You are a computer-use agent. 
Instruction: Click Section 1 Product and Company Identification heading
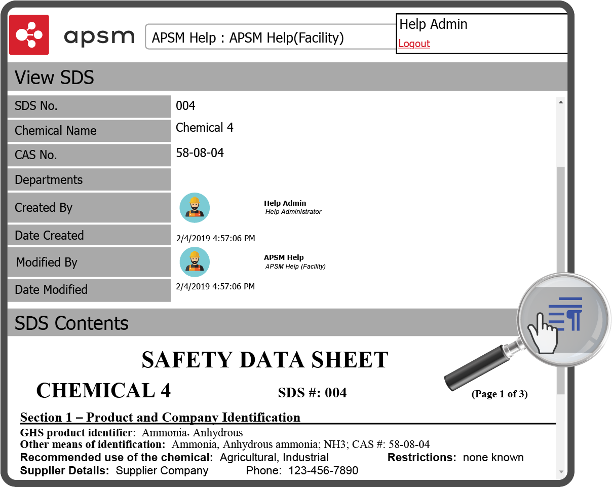pos(160,418)
